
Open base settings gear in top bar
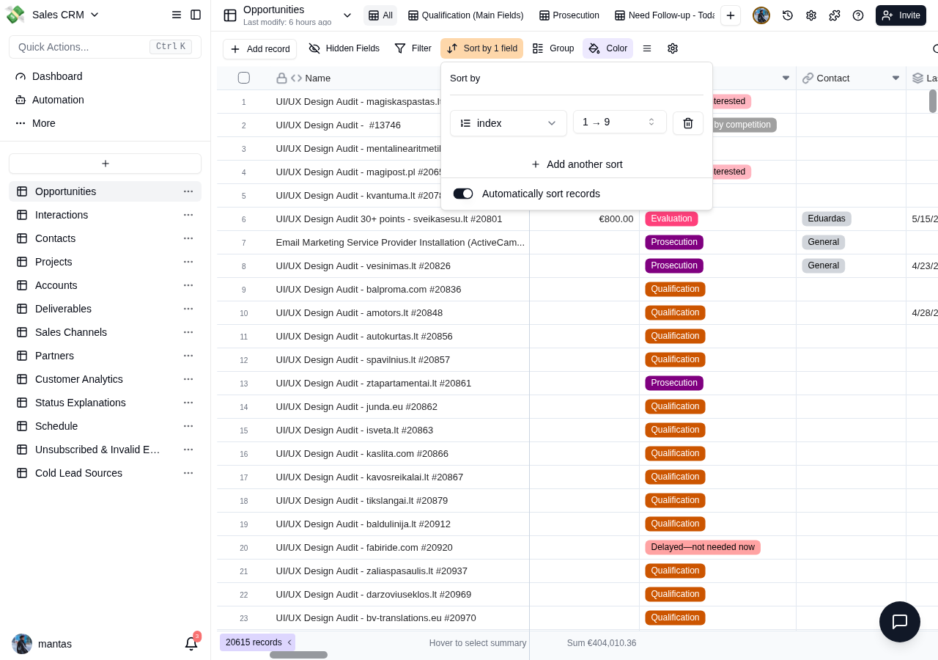[811, 15]
